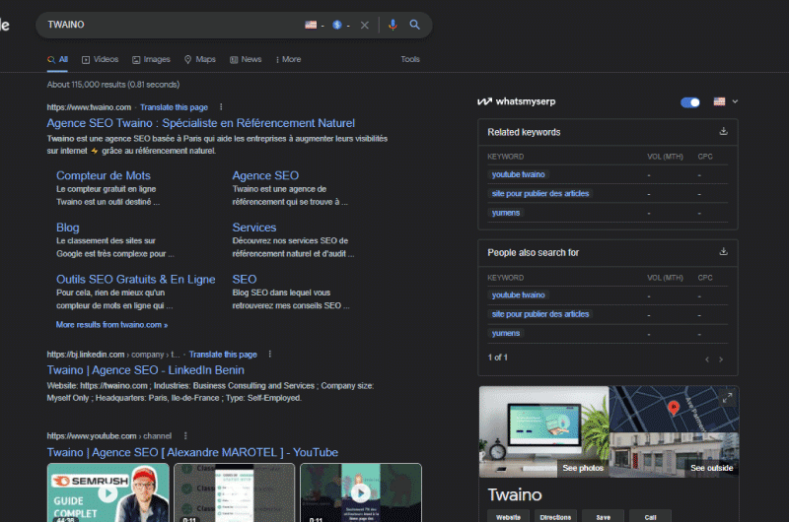The image size is (789, 522).
Task: Open the globe language selector in search bar
Action: tap(340, 25)
